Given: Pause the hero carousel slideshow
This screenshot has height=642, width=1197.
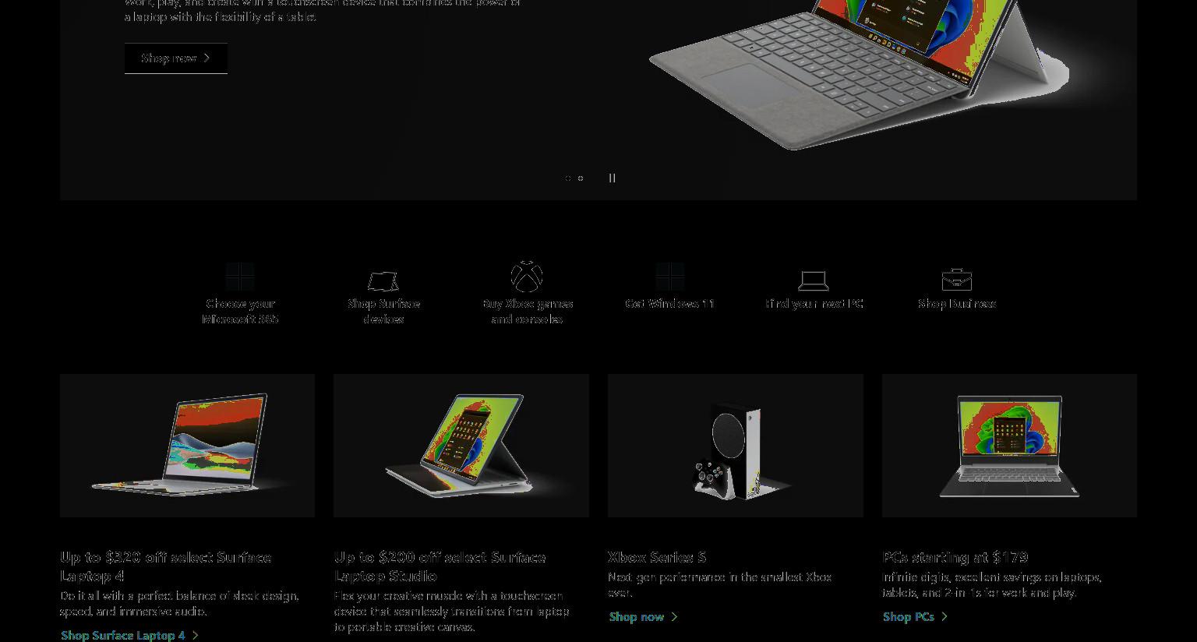Looking at the screenshot, I should pos(612,178).
